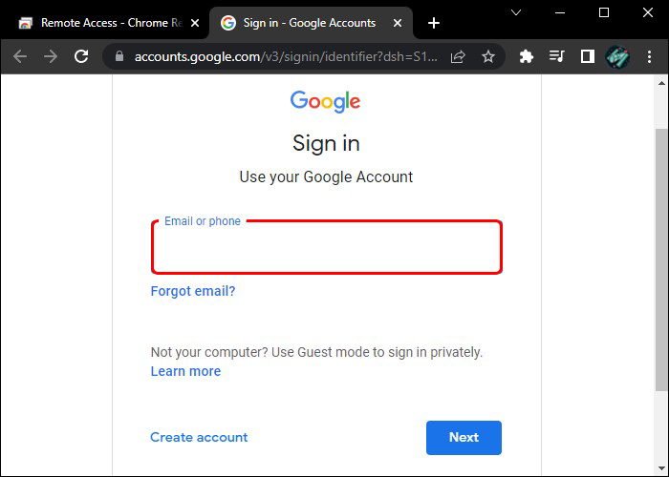This screenshot has width=669, height=477.
Task: Open the Extensions puzzle icon
Action: 526,57
